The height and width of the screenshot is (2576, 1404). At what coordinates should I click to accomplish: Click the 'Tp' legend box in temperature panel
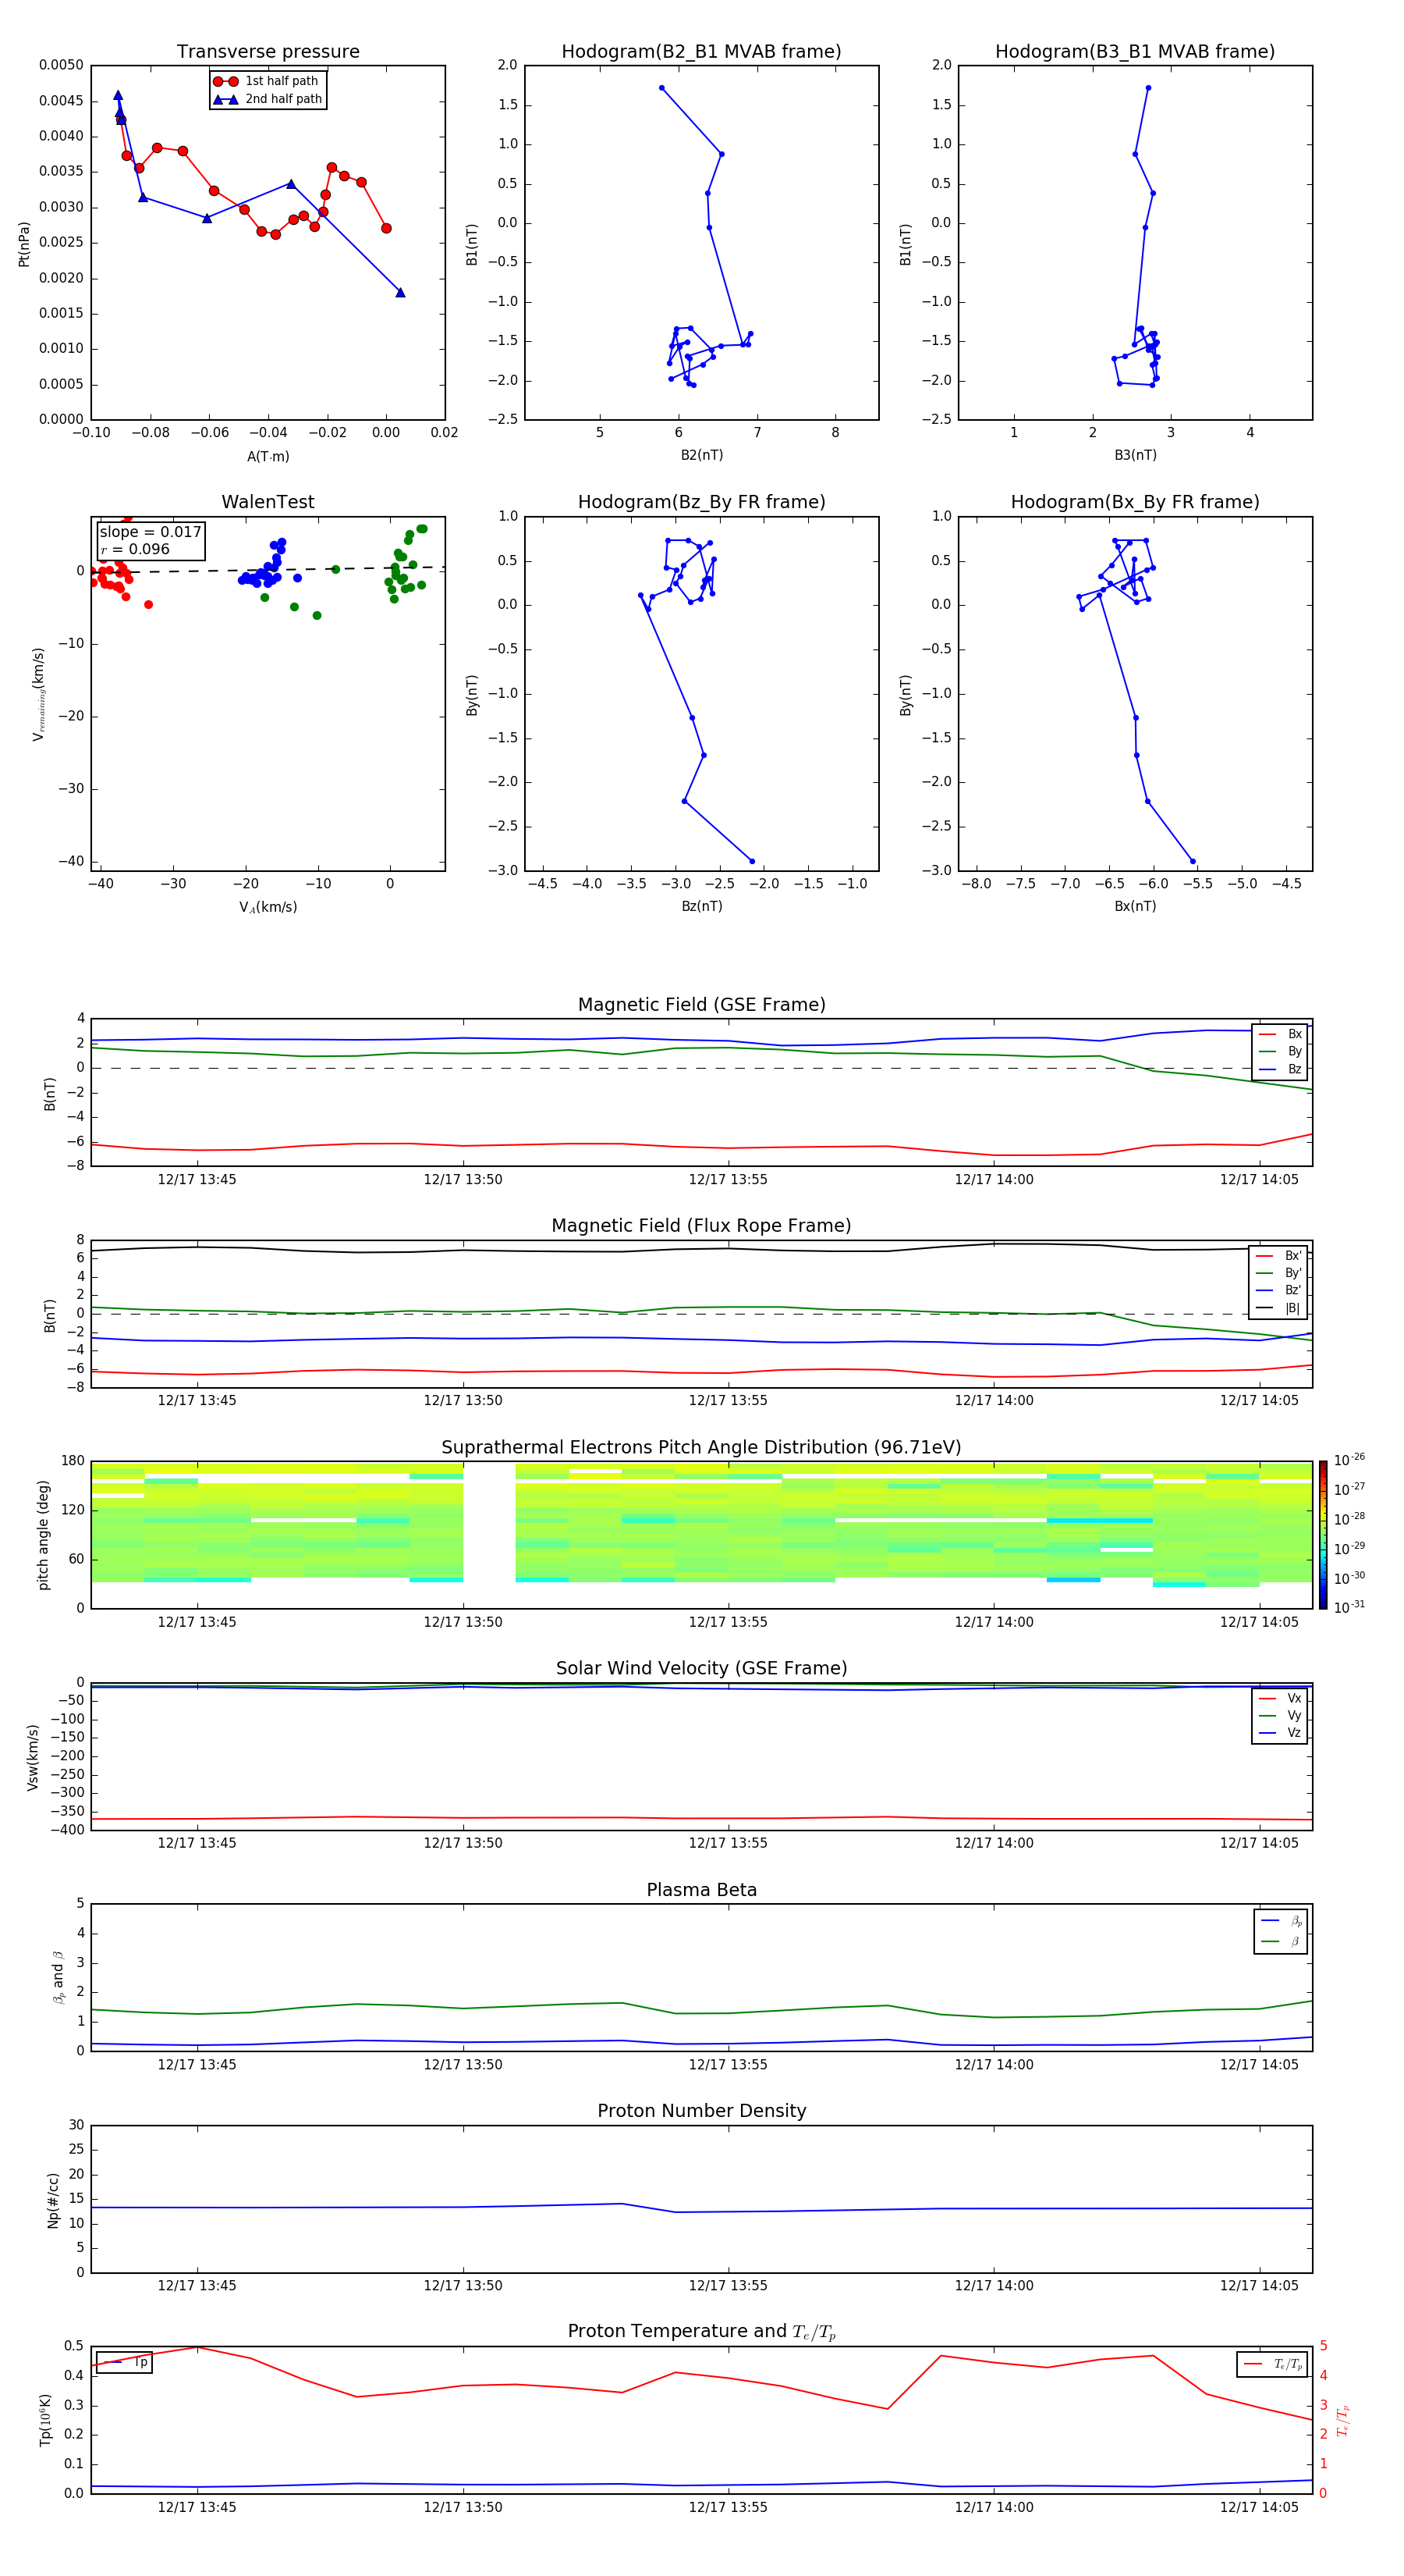pos(124,2363)
